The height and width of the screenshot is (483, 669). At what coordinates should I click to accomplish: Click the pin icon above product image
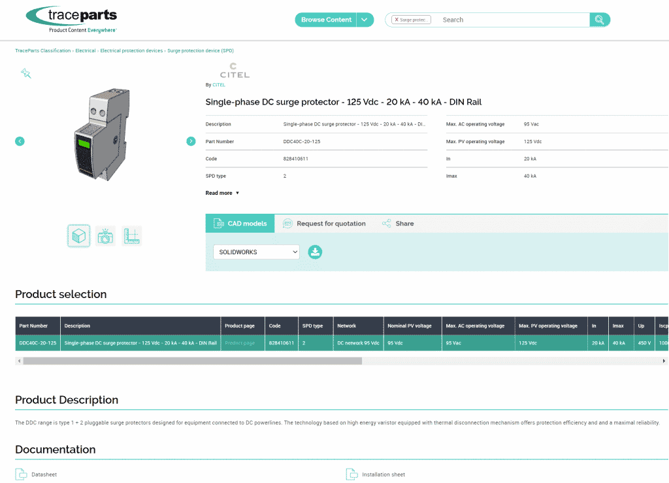pos(26,73)
